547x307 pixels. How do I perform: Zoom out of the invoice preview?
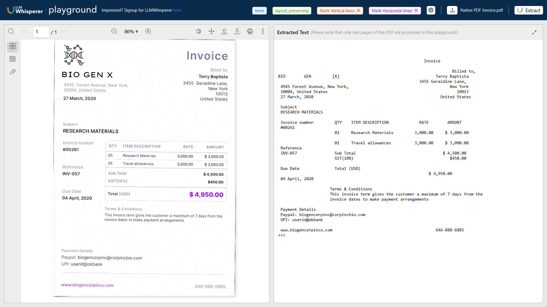pos(114,32)
